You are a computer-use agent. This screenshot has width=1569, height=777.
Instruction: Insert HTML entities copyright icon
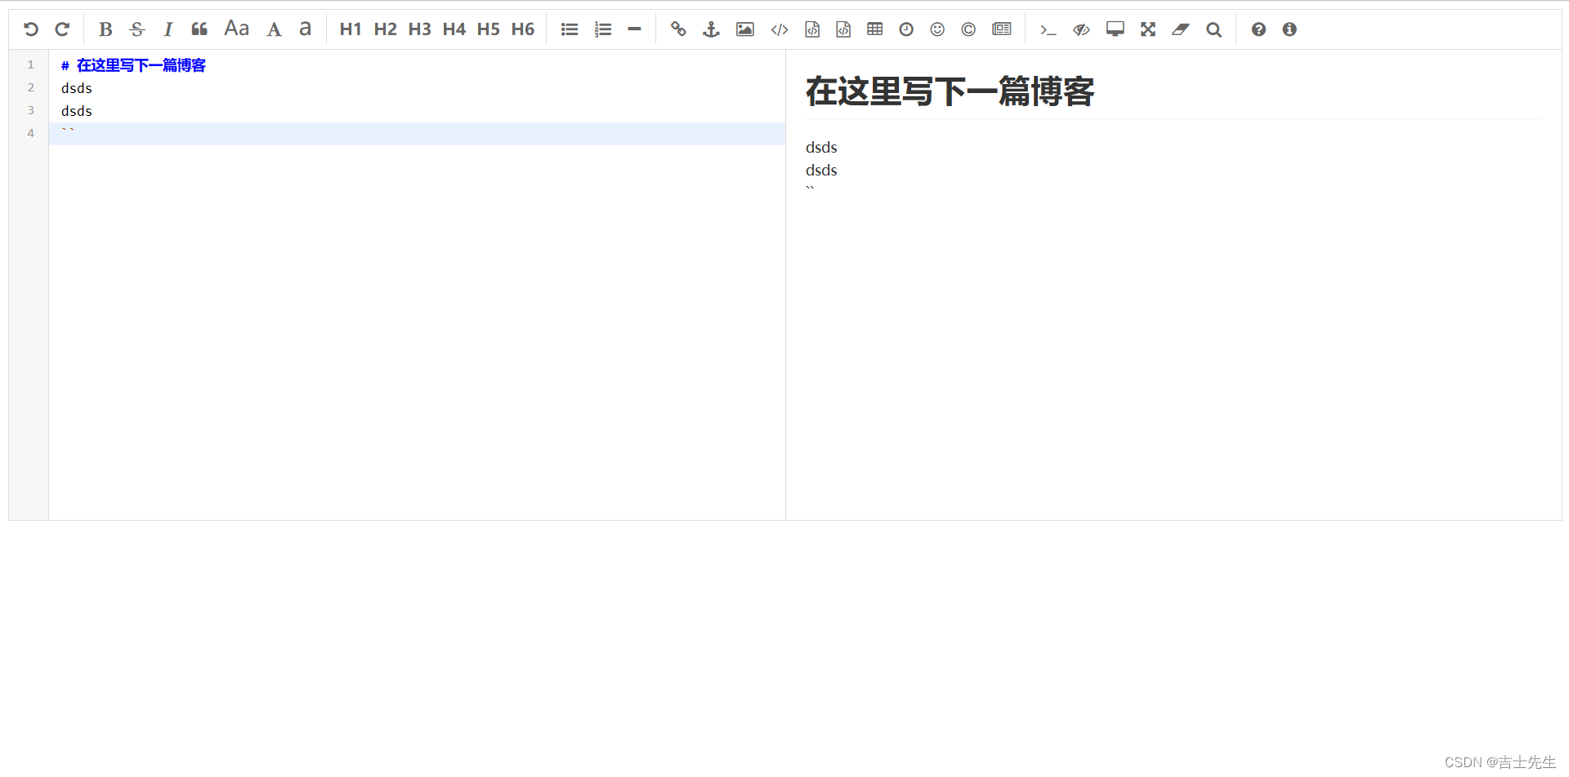[968, 29]
